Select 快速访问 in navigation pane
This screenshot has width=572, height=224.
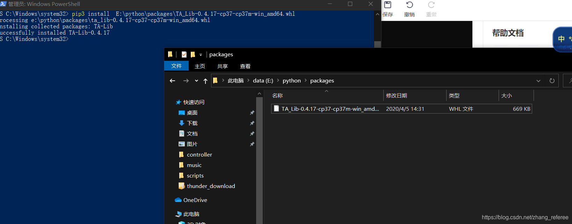(194, 102)
